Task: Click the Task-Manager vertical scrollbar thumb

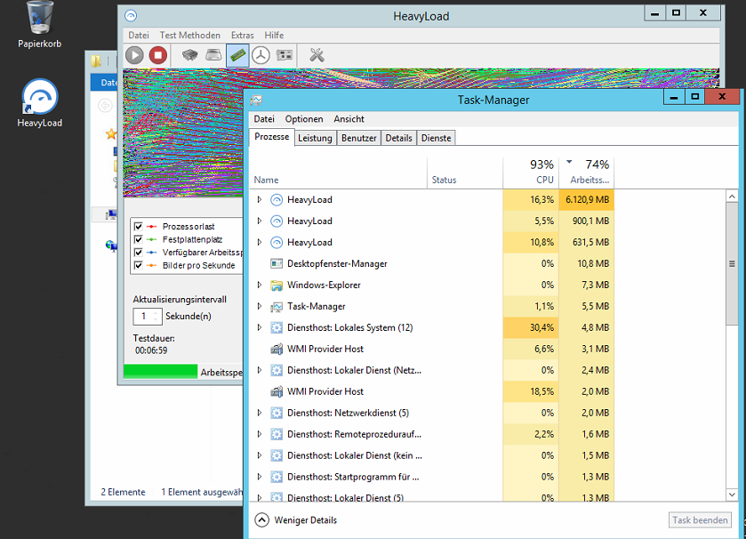Action: click(732, 263)
